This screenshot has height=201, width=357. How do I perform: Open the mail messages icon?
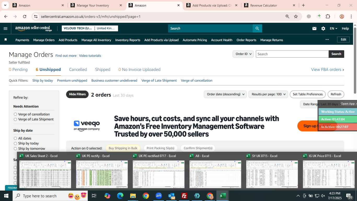pyautogui.click(x=314, y=29)
